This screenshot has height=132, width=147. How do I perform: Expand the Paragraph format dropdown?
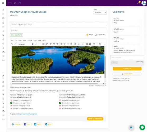[24, 44]
